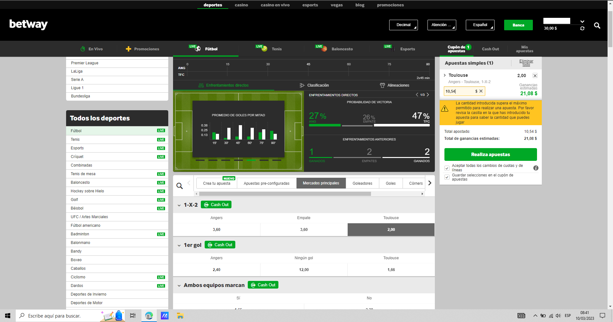Image resolution: width=613 pixels, height=322 pixels.
Task: Click the market search magnifier icon
Action: click(x=180, y=186)
